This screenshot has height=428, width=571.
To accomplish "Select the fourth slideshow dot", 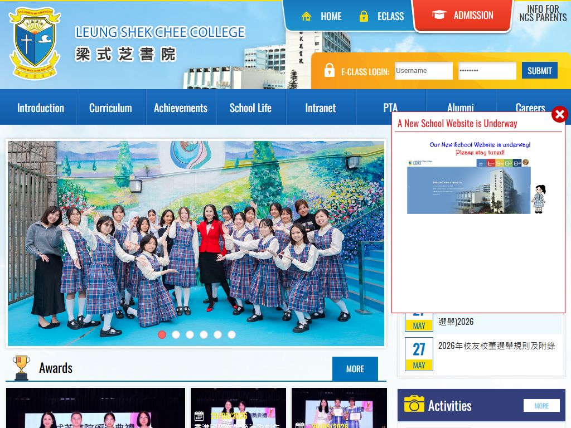I will pyautogui.click(x=204, y=334).
